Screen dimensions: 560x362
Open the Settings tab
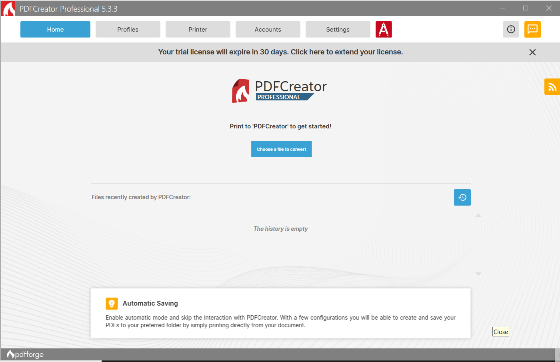click(x=338, y=29)
